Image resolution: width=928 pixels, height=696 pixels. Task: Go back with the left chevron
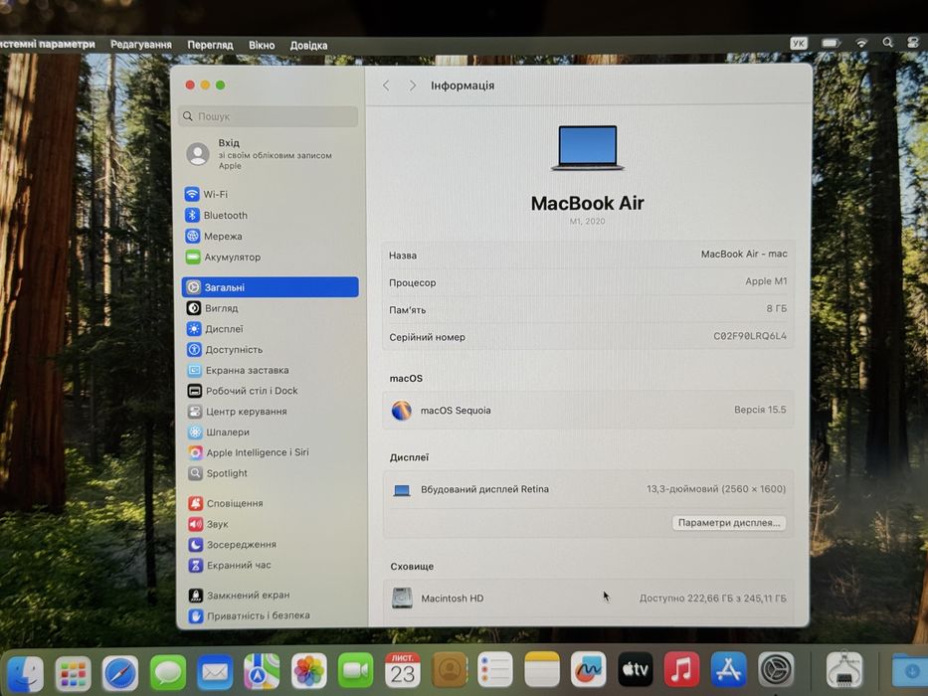(x=386, y=86)
